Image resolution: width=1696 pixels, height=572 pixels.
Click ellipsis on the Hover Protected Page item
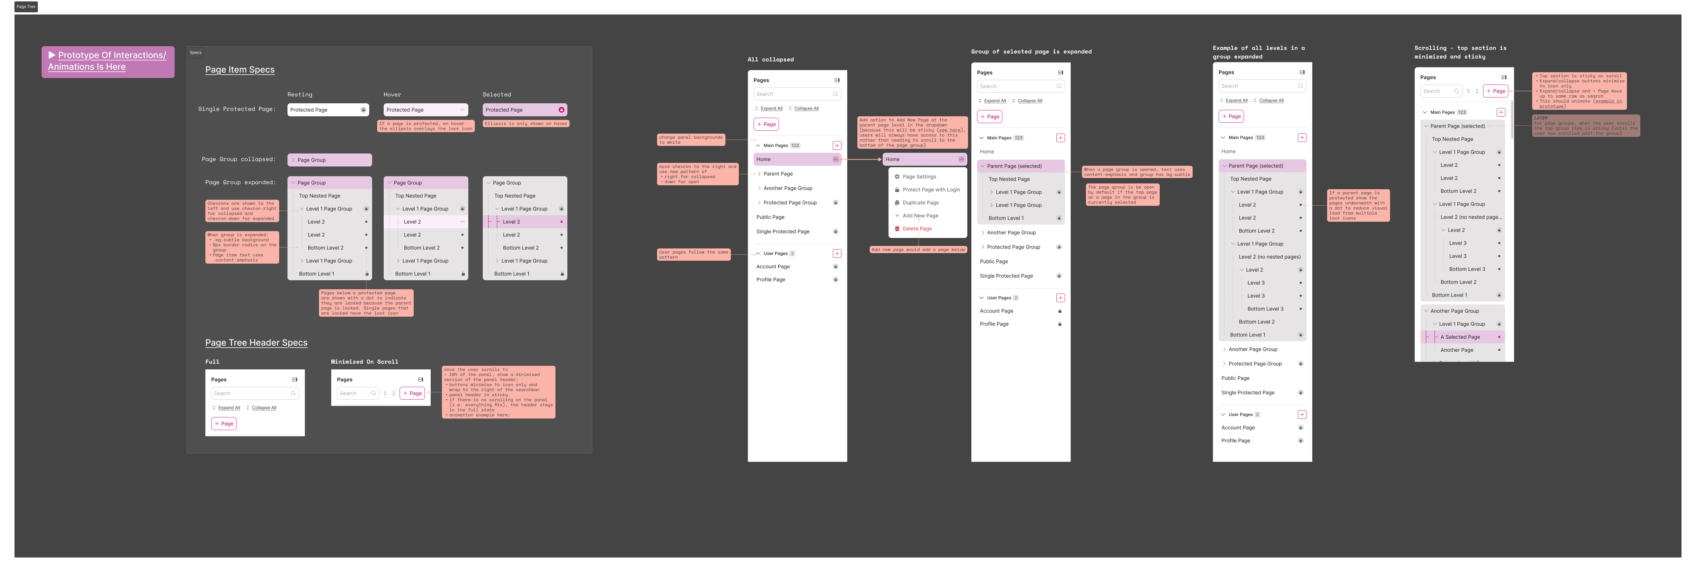462,110
